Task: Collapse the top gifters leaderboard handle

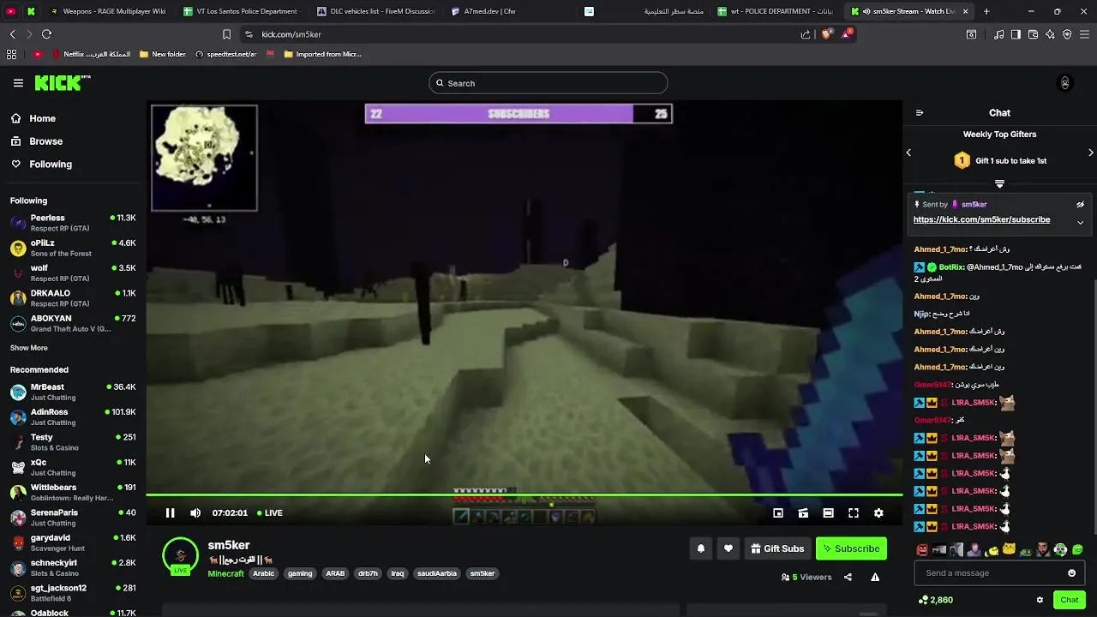Action: [999, 183]
